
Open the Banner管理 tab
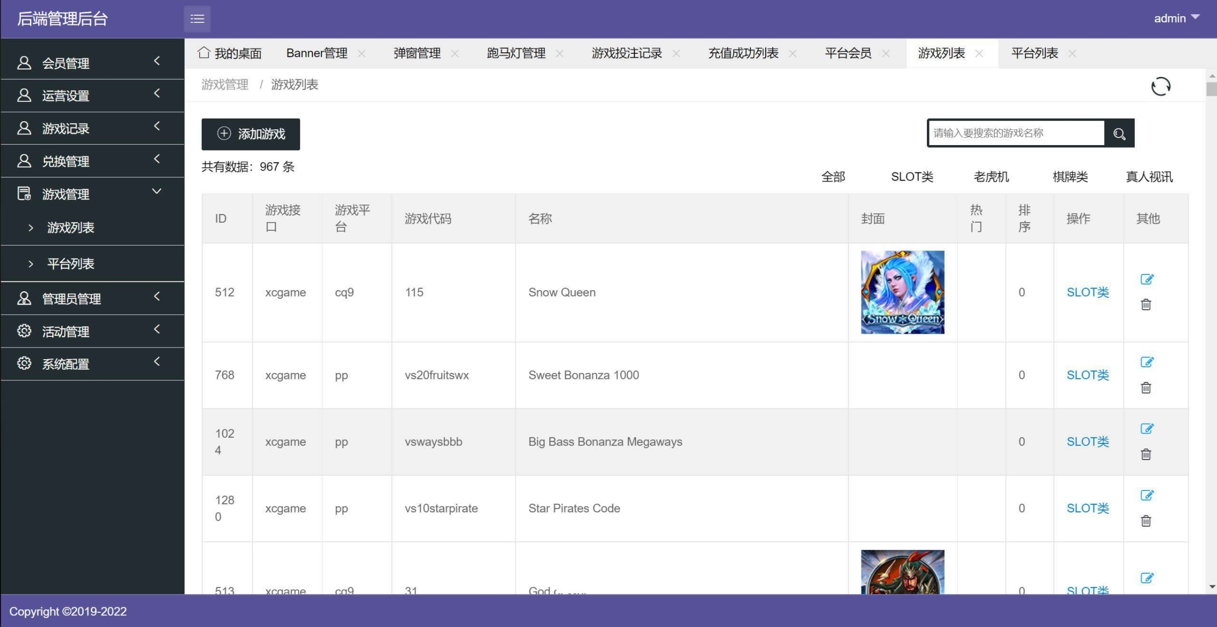[x=316, y=53]
